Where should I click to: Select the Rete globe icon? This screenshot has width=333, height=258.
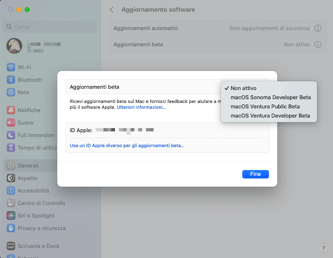coord(11,92)
